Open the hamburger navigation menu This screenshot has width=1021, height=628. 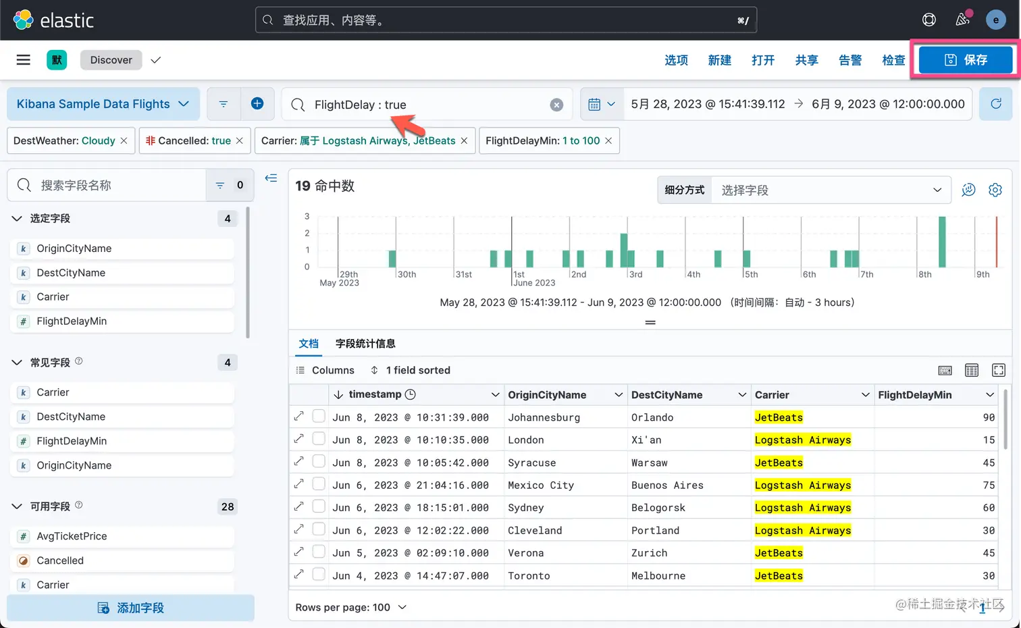pos(24,60)
